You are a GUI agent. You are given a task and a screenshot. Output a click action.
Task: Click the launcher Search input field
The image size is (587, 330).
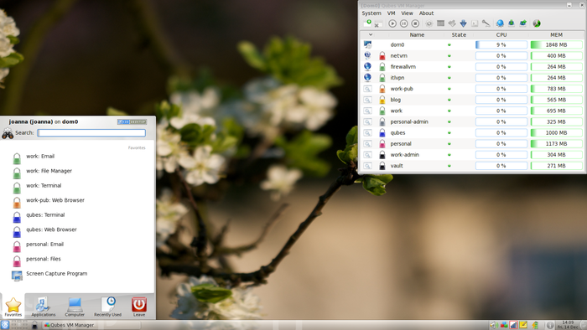point(91,132)
